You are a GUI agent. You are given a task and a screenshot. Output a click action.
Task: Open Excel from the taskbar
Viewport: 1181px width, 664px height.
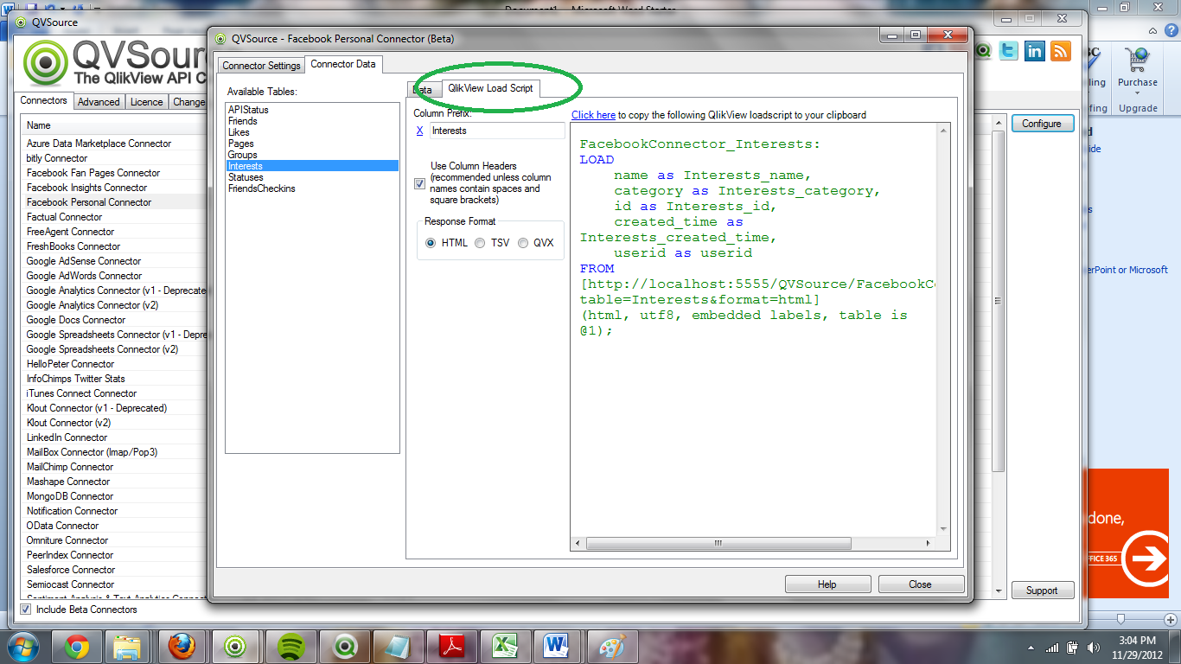point(506,646)
